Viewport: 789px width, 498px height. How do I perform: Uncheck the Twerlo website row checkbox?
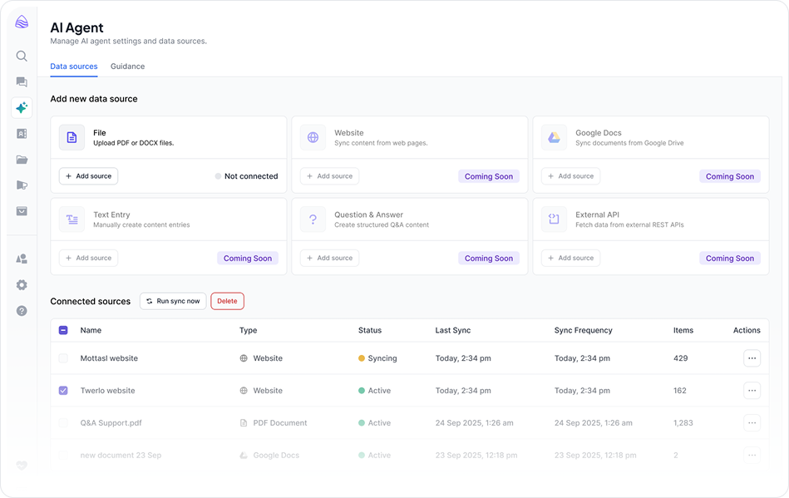pos(64,391)
